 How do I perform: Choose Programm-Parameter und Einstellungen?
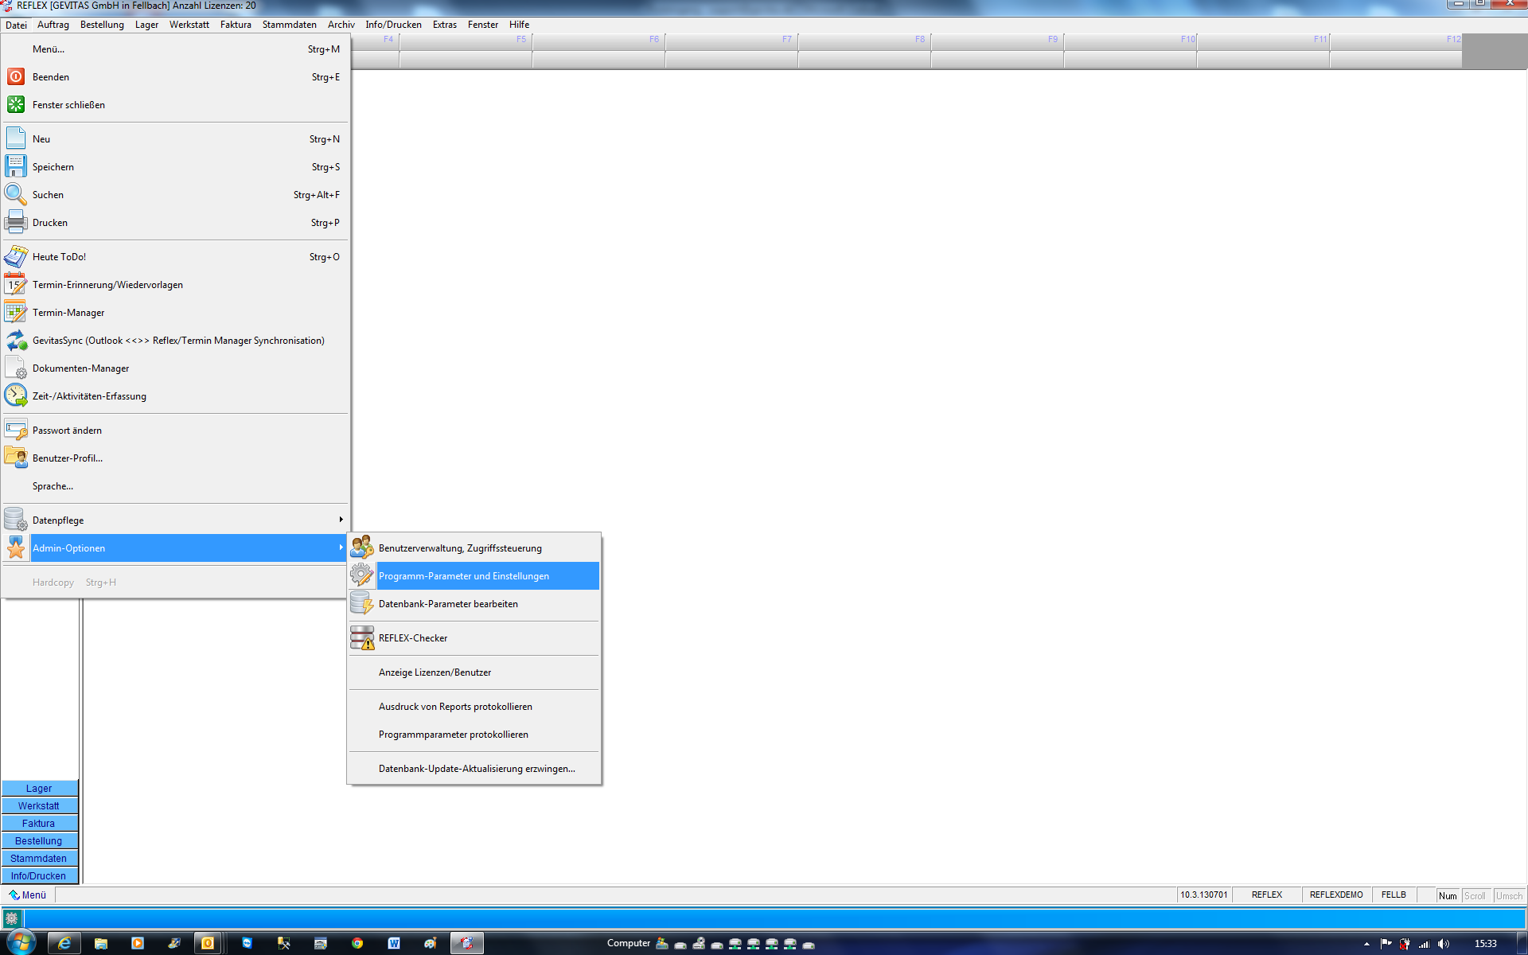(474, 576)
